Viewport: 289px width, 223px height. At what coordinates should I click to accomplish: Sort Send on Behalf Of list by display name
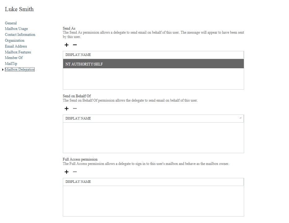[241, 118]
